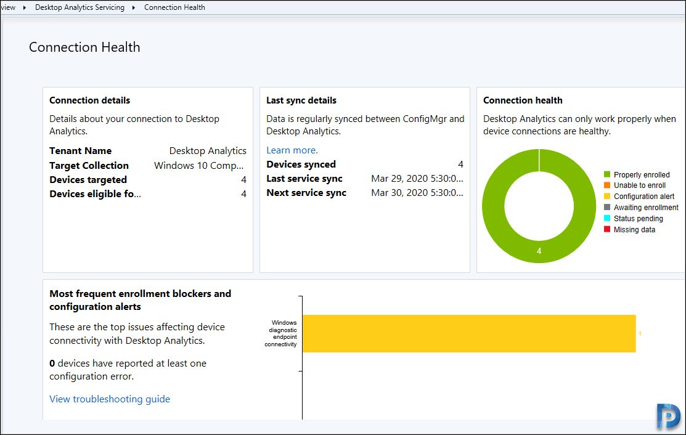Click the Last sync details card heading
The height and width of the screenshot is (435, 686).
click(x=301, y=100)
